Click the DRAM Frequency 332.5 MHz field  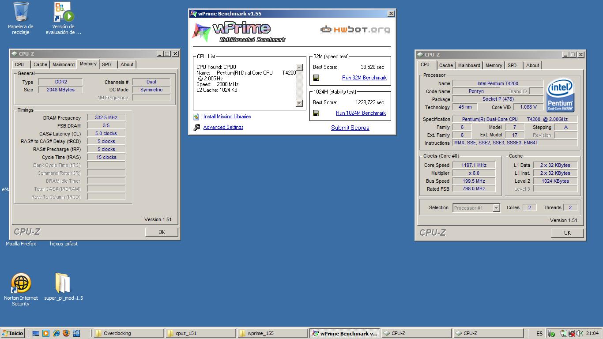[x=106, y=118]
